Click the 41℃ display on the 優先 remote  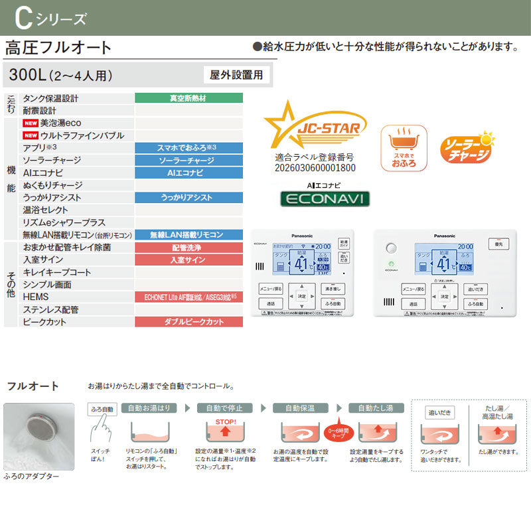pos(444,264)
